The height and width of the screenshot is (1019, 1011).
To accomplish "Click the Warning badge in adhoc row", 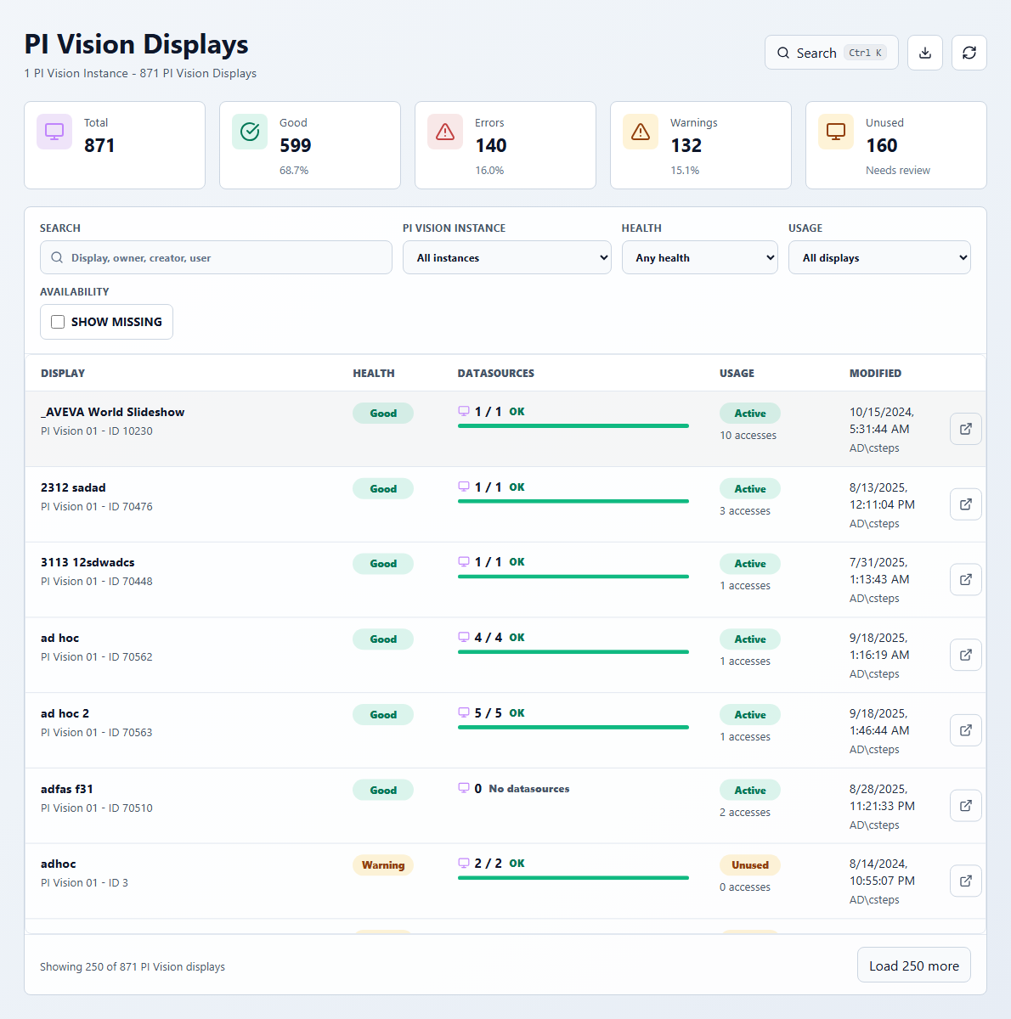I will pos(383,864).
